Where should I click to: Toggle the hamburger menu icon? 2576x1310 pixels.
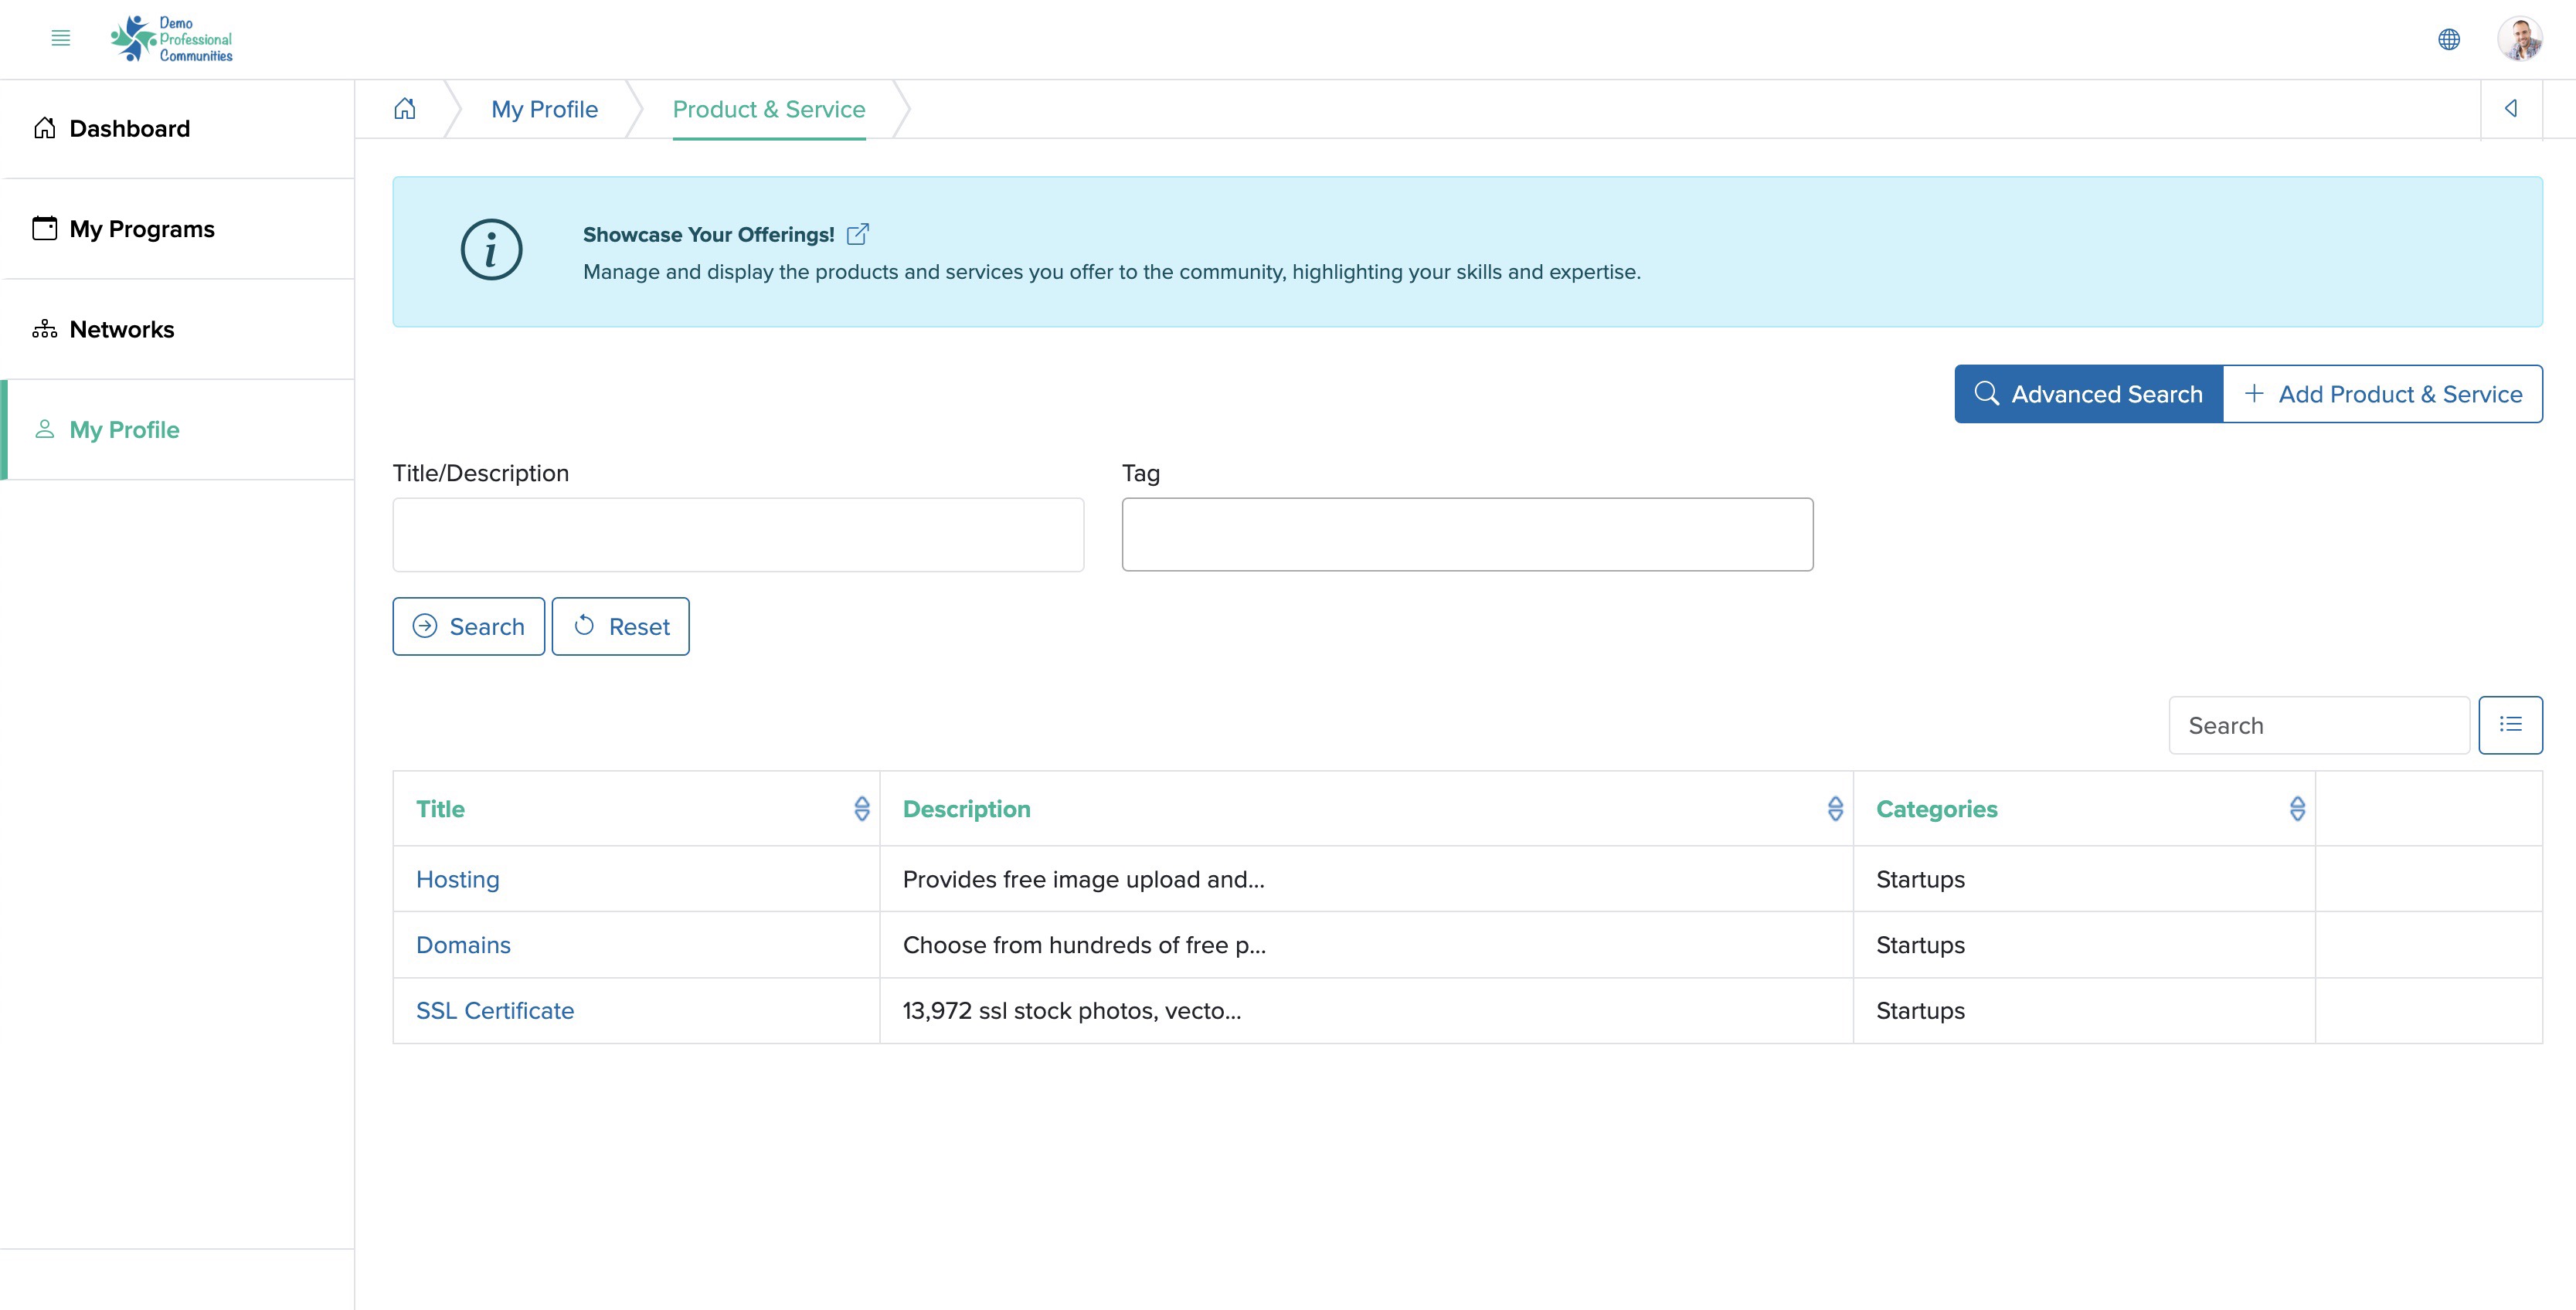pyautogui.click(x=60, y=38)
